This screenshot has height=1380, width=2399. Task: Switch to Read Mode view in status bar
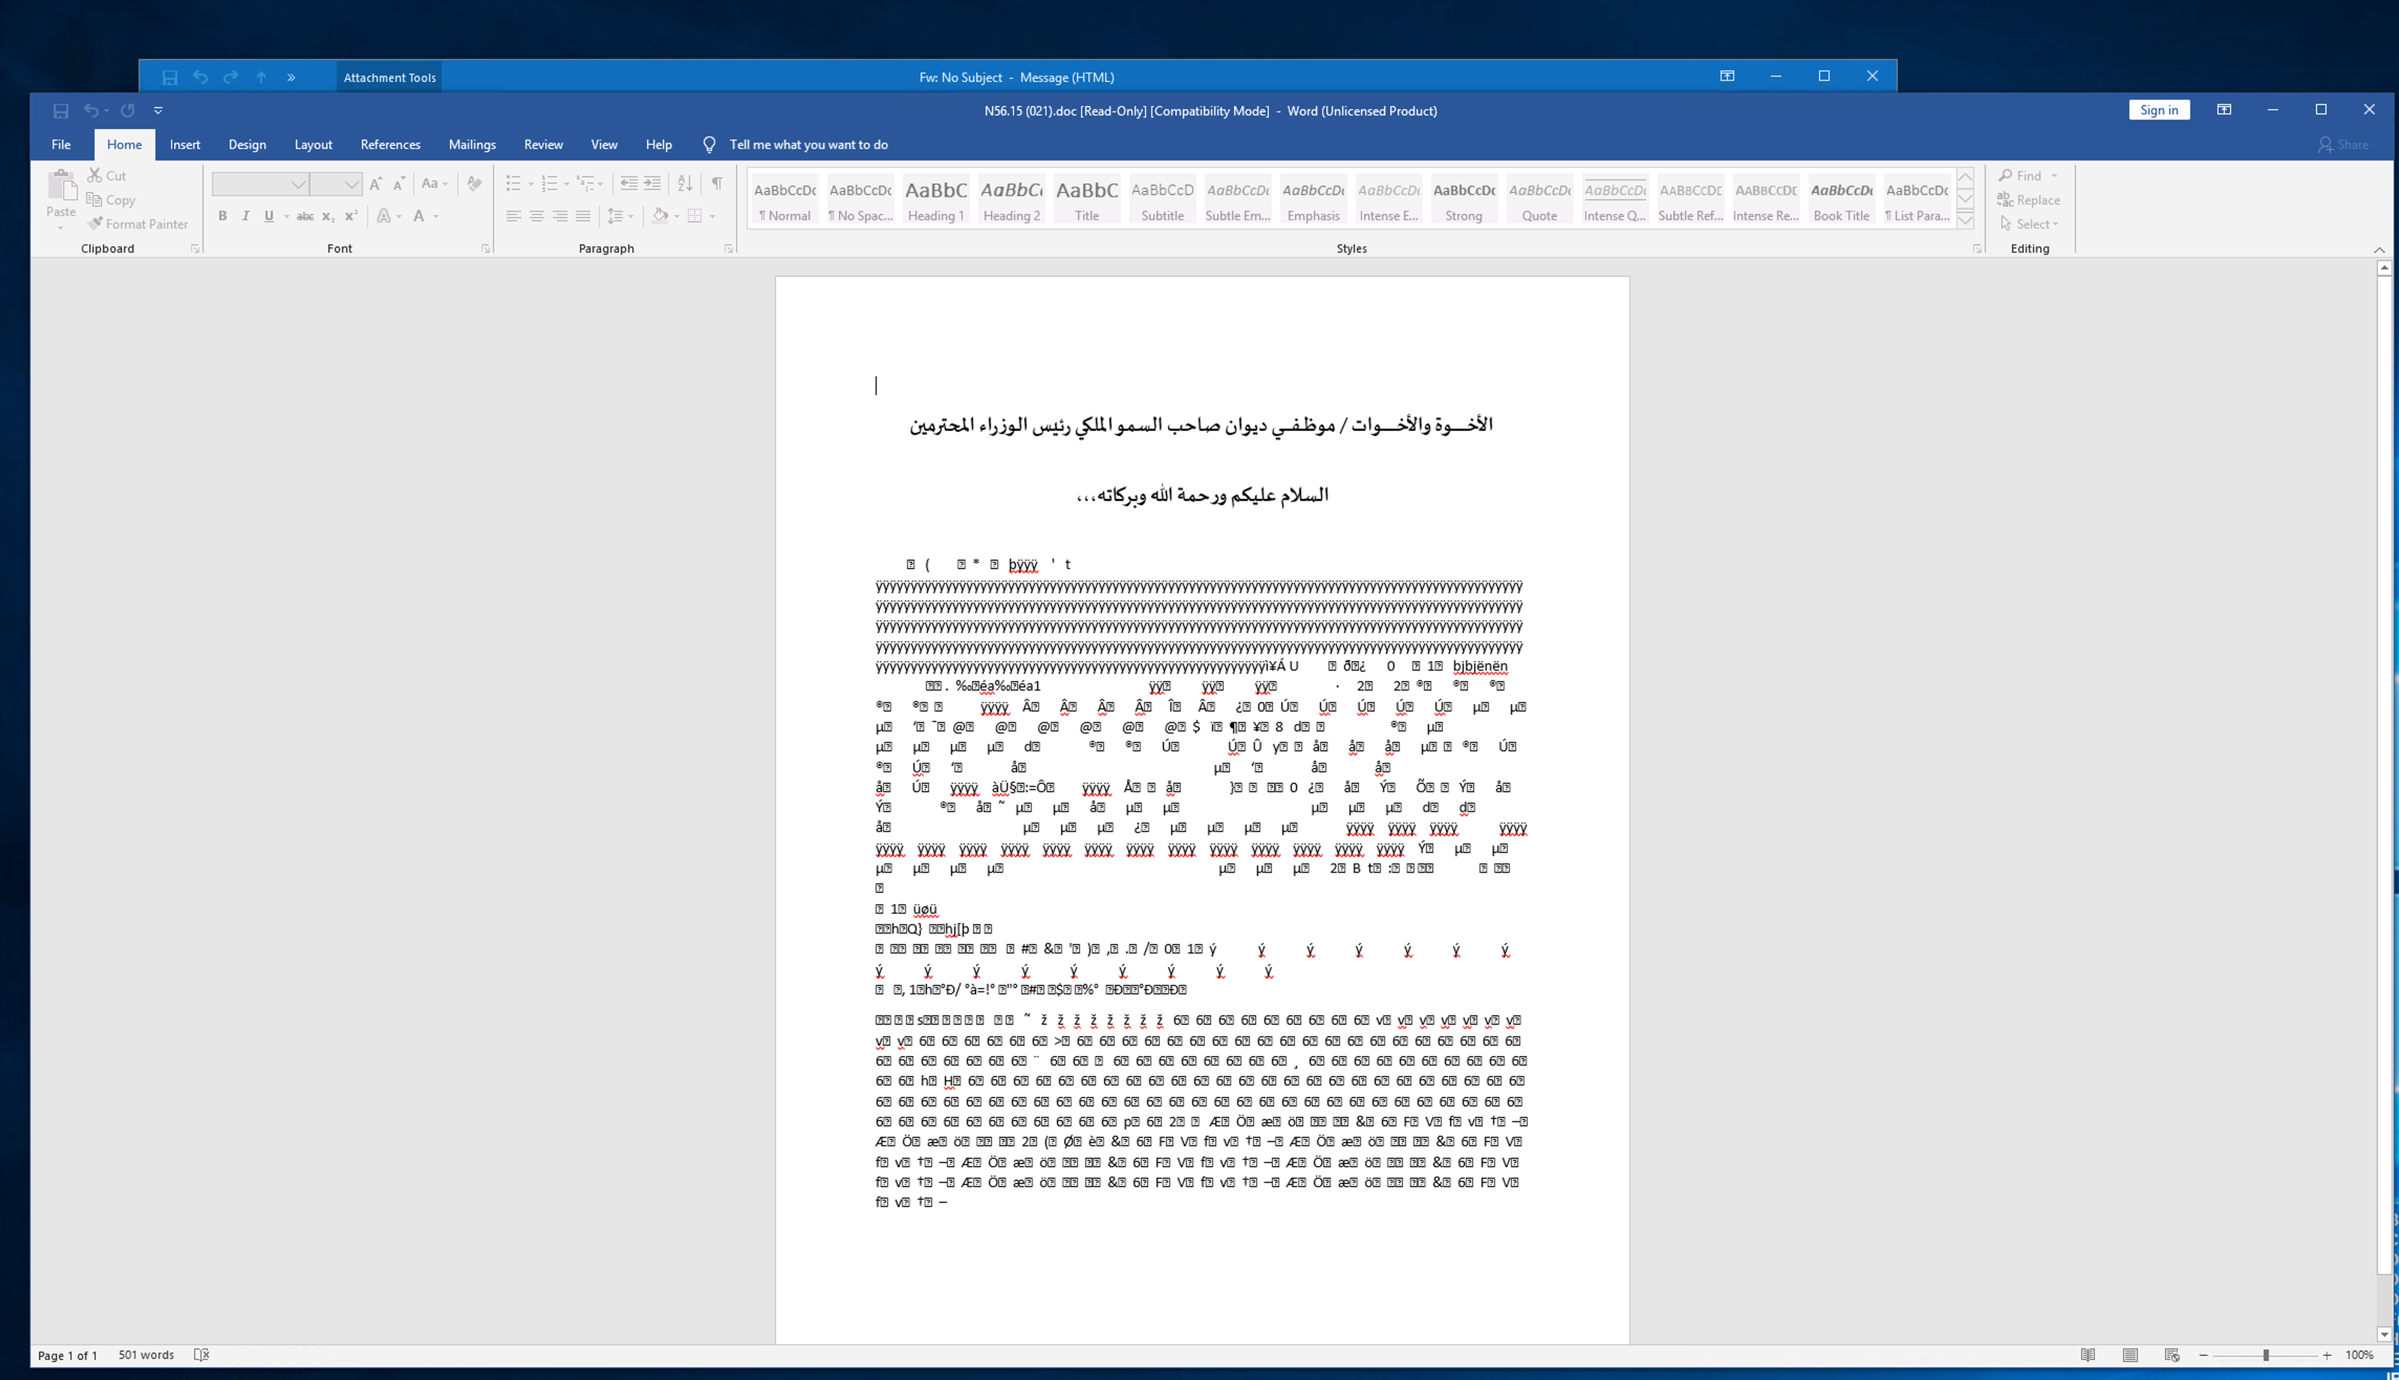click(x=2088, y=1355)
